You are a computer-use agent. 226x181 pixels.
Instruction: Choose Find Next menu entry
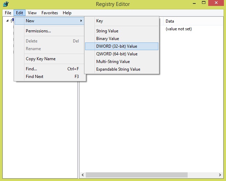pos(50,77)
